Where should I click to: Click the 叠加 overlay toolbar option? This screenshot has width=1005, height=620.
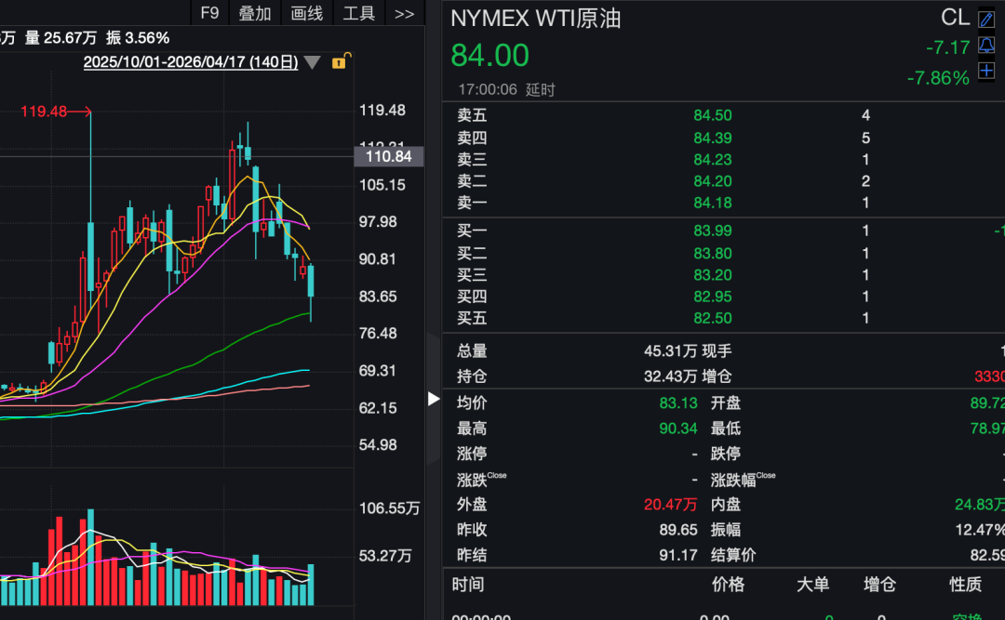point(254,14)
